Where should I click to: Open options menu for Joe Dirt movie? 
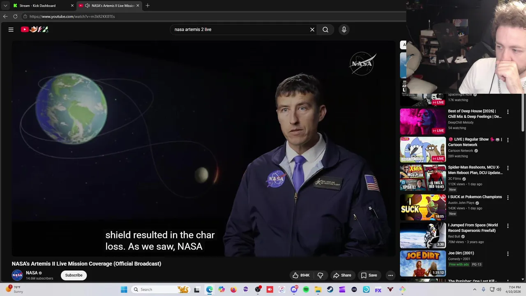click(508, 254)
